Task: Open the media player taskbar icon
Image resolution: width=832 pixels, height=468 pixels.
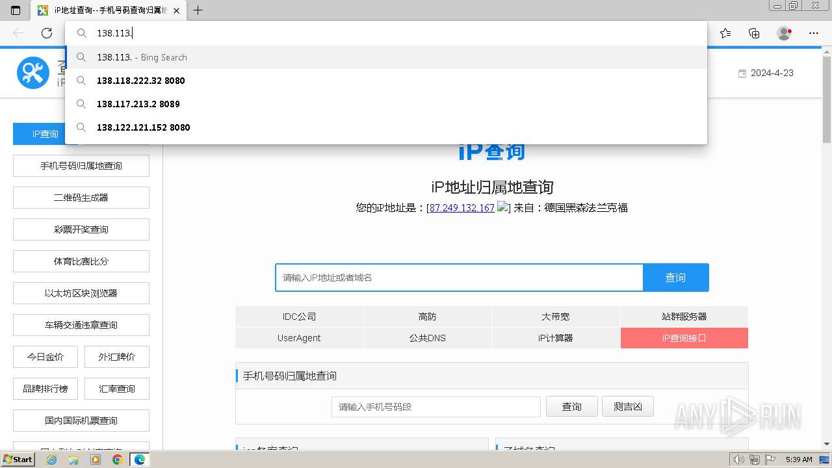Action: [x=96, y=460]
